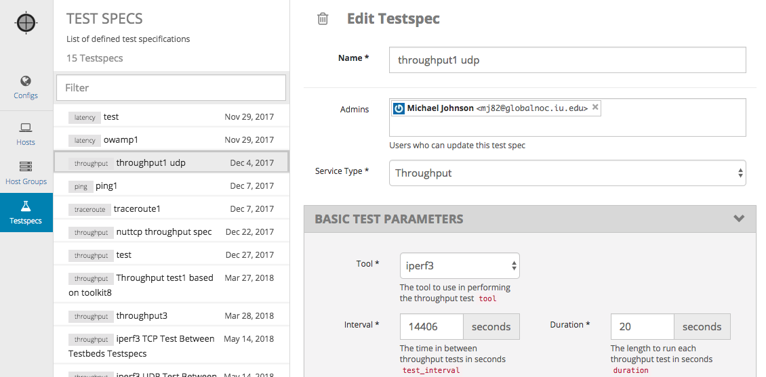The height and width of the screenshot is (377, 766).
Task: Select iperf3 TCP Test Between Testbeds
Action: [x=171, y=346]
